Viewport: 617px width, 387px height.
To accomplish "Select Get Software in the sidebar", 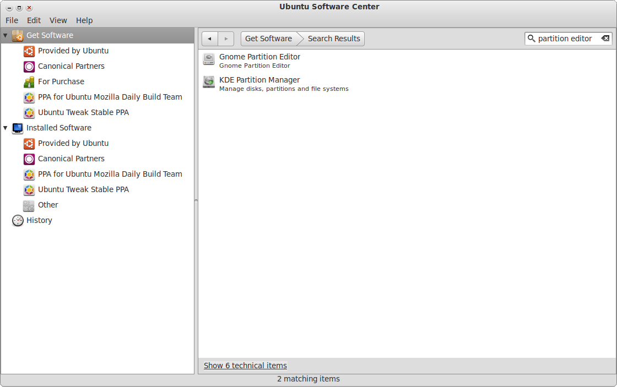I will point(98,35).
